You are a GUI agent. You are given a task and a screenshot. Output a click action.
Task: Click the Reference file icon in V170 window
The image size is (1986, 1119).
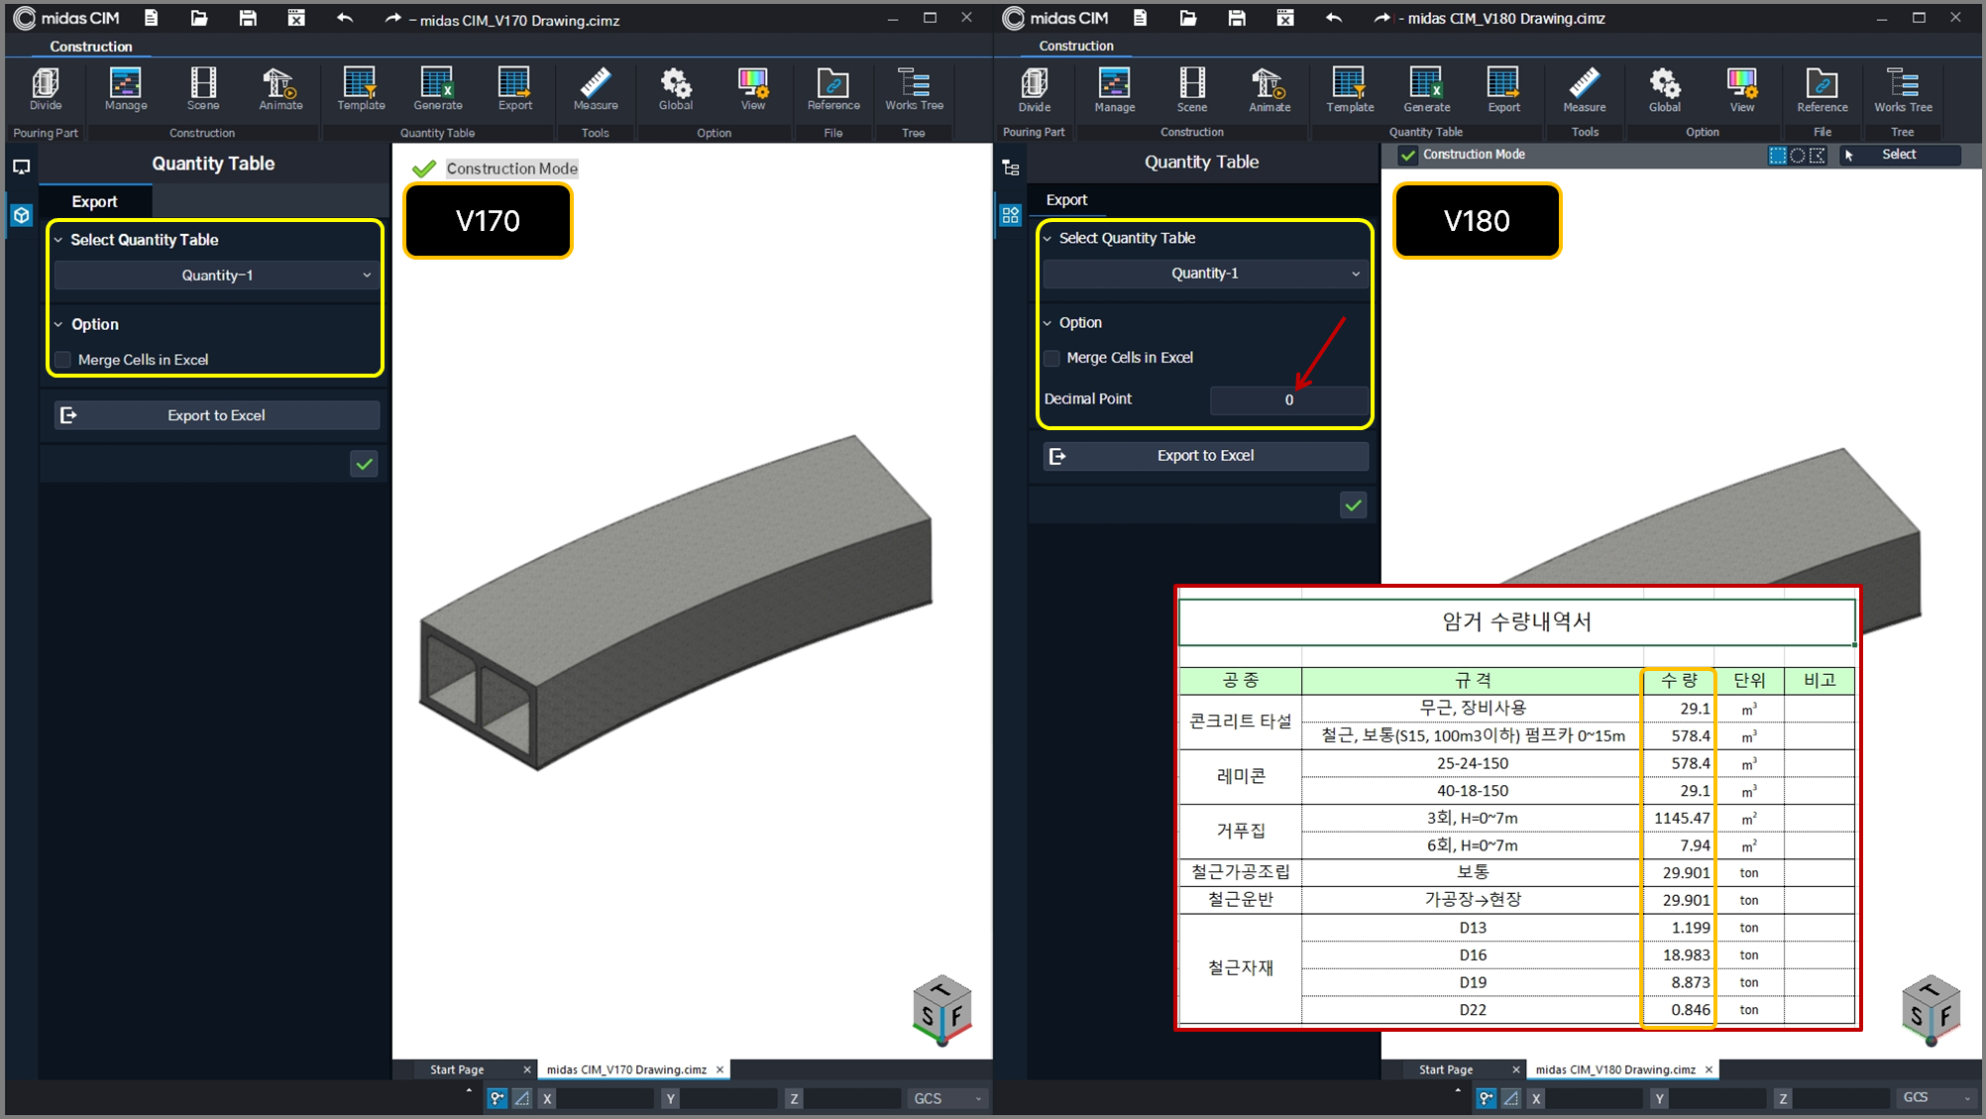[x=833, y=88]
